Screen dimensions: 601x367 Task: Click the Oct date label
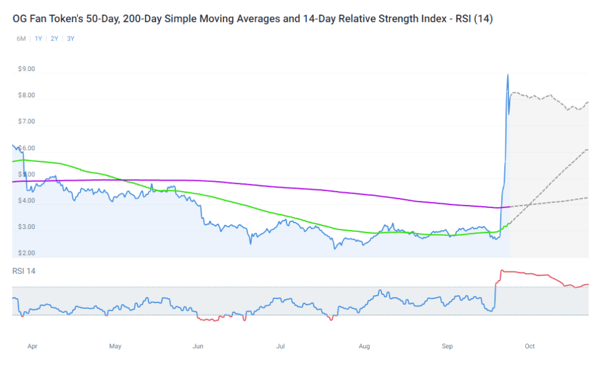click(x=530, y=346)
